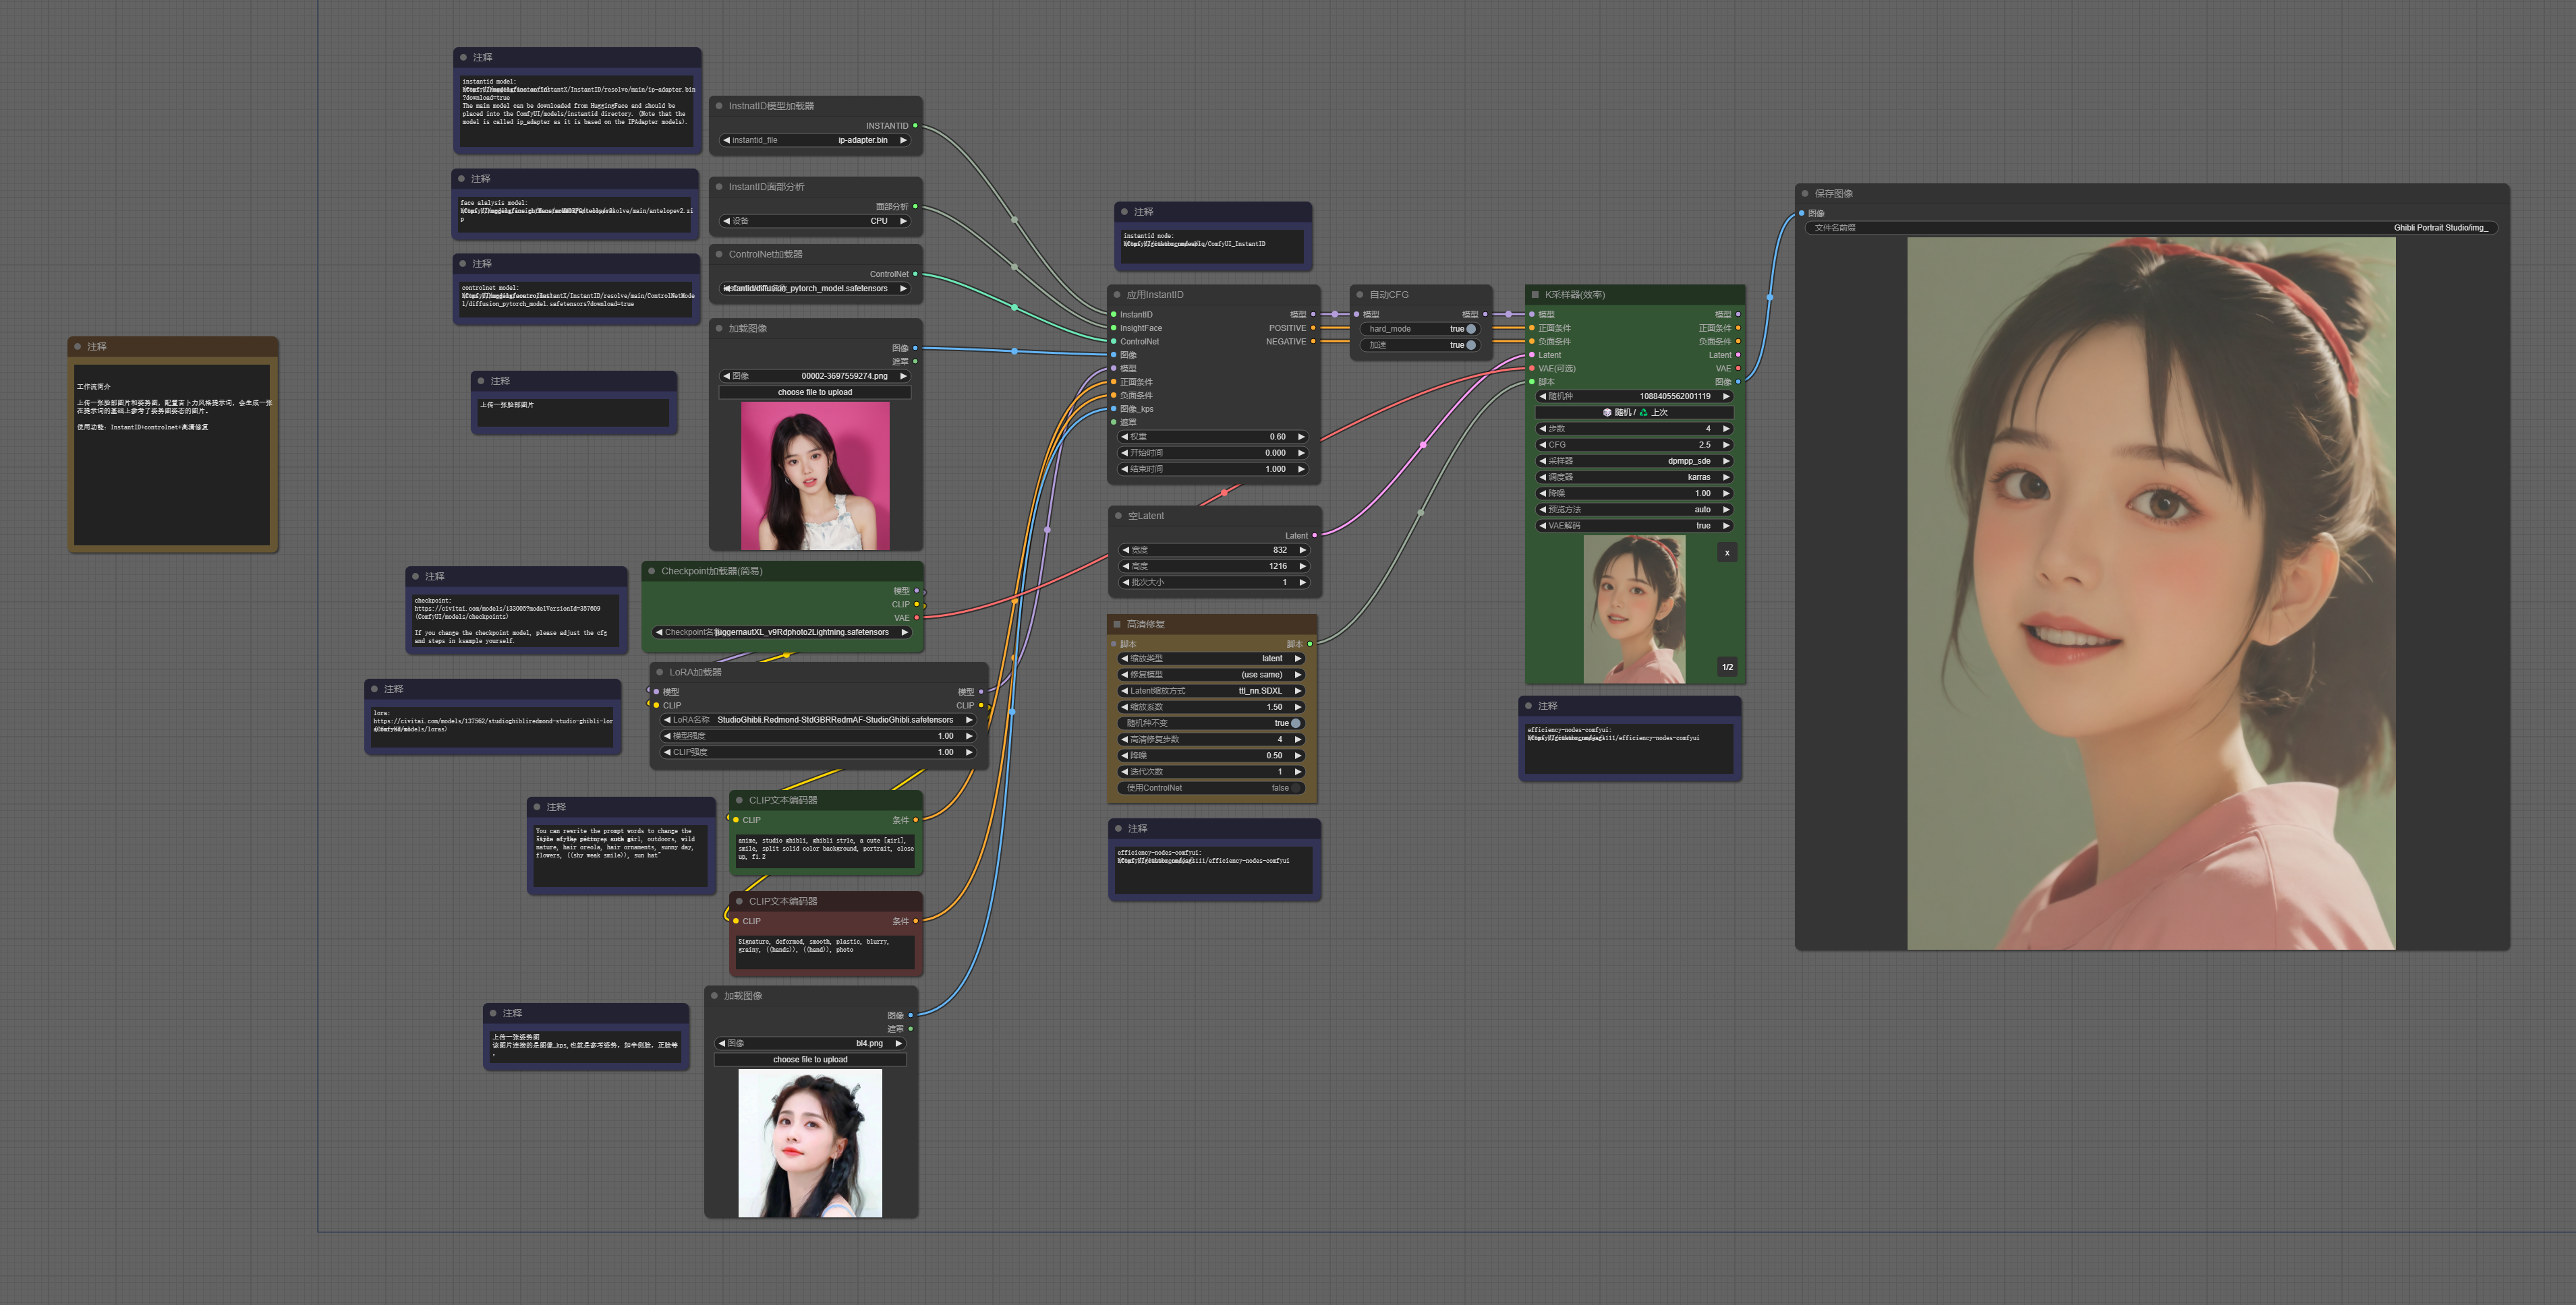This screenshot has width=2576, height=1305.
Task: Collapse the LoRA加载器 node via its title dot
Action: tap(660, 673)
